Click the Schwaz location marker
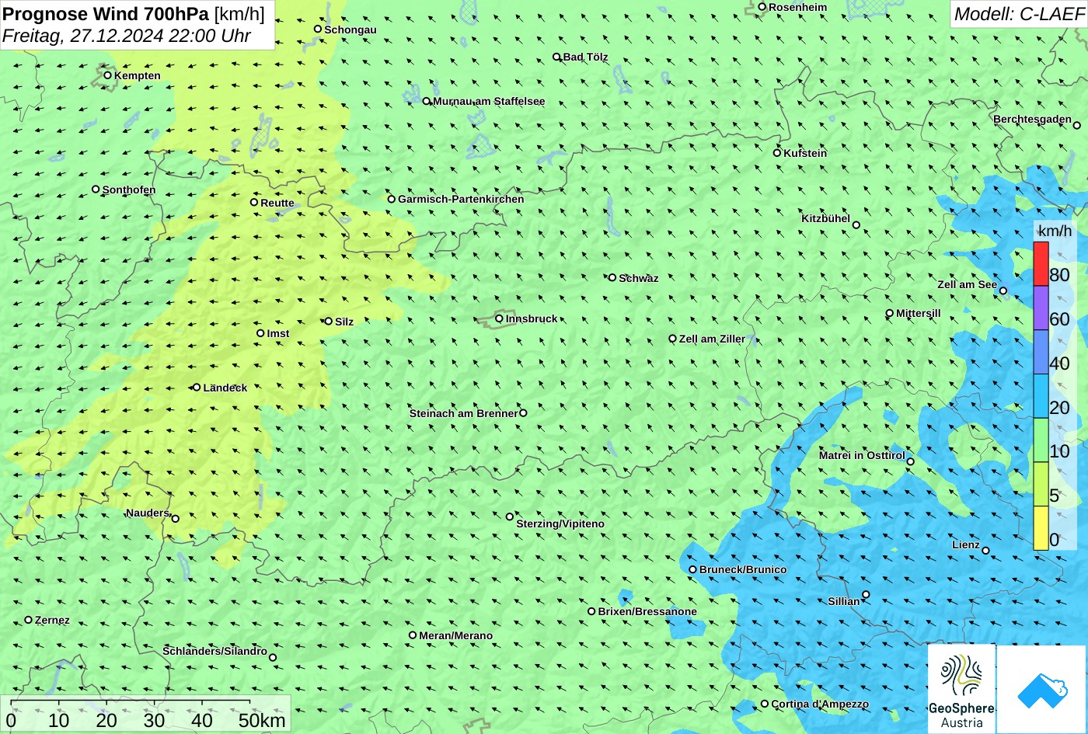Viewport: 1088px width, 734px height. (612, 277)
